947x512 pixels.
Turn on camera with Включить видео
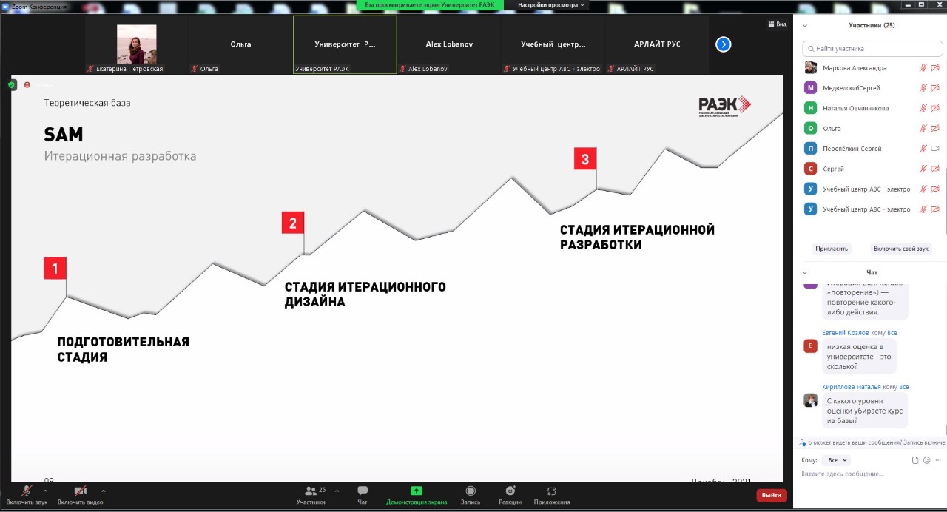pos(80,491)
